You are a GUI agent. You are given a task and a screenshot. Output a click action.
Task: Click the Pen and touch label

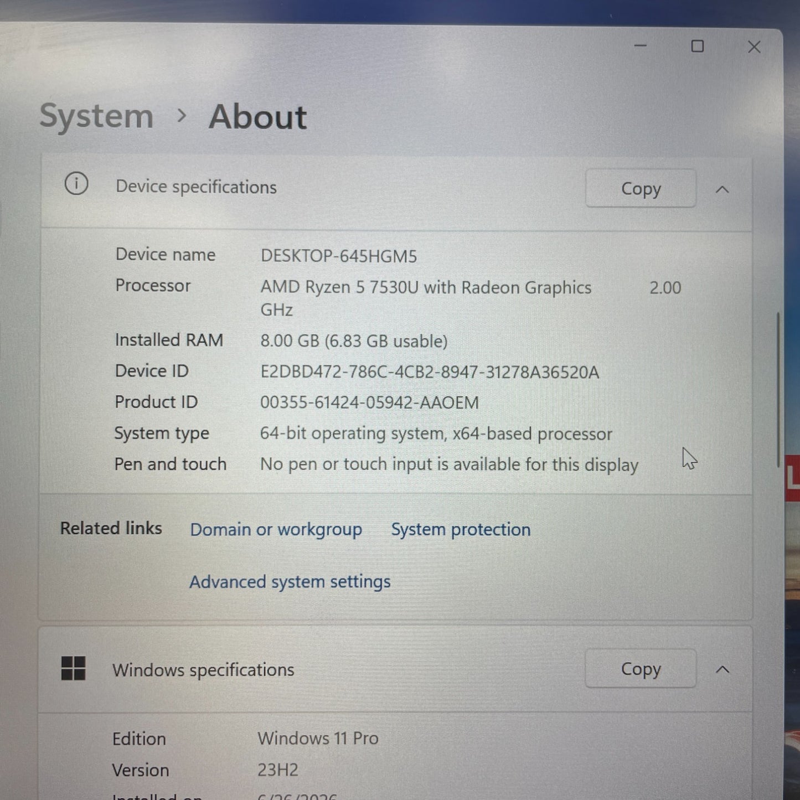pyautogui.click(x=170, y=464)
